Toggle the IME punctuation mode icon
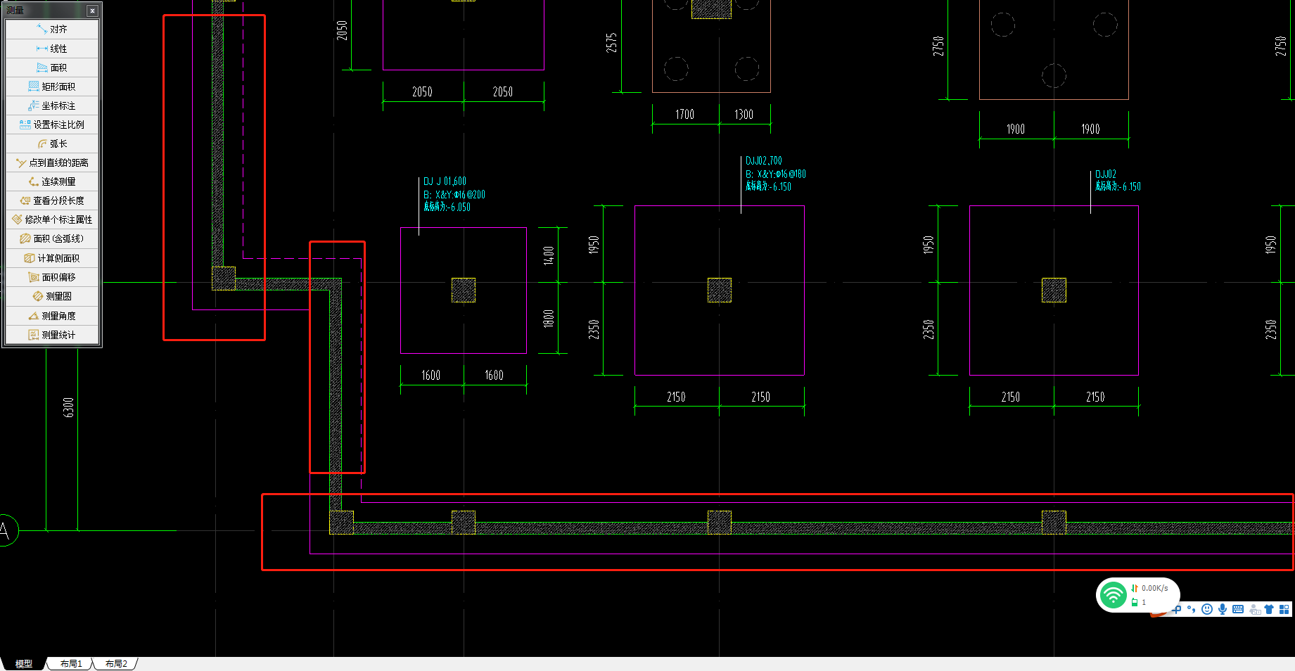 pos(1191,609)
